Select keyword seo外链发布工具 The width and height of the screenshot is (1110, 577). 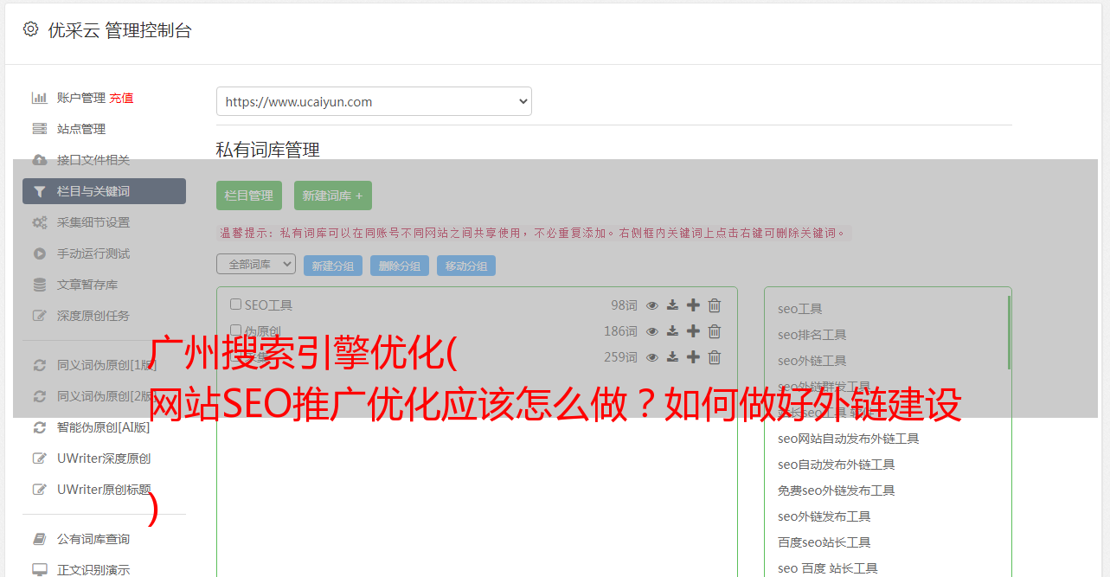point(824,516)
